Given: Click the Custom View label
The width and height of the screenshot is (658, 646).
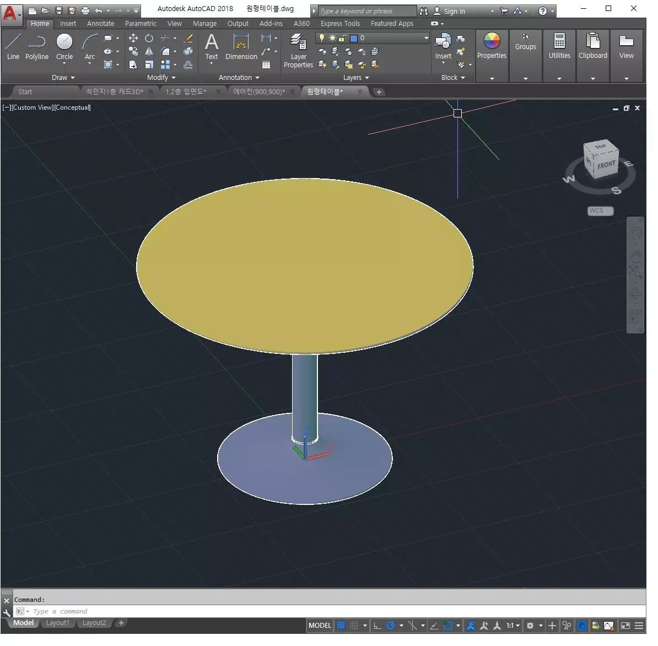Looking at the screenshot, I should [x=33, y=107].
